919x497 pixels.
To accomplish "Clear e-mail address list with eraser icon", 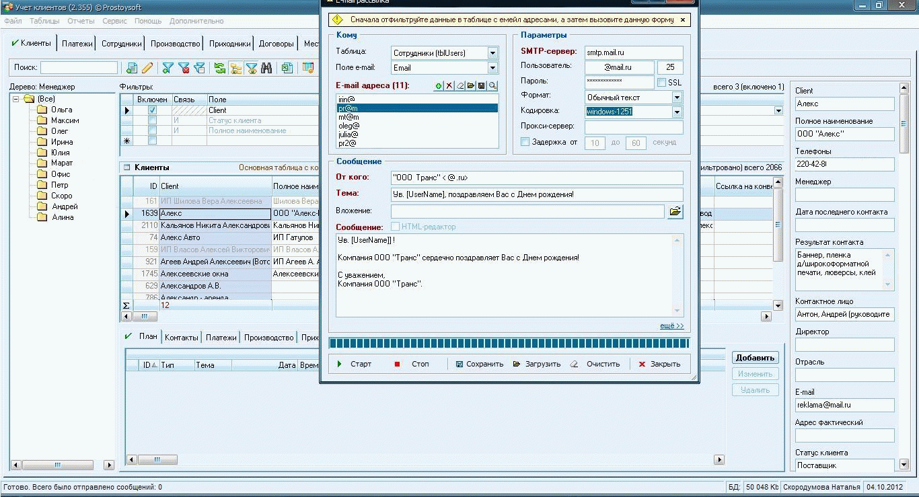I will [460, 85].
